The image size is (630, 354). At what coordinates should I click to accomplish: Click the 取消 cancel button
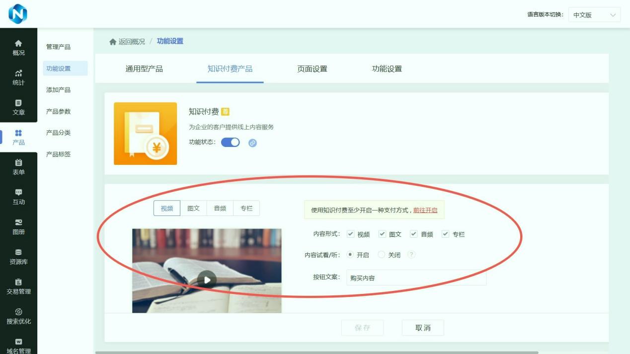point(423,328)
